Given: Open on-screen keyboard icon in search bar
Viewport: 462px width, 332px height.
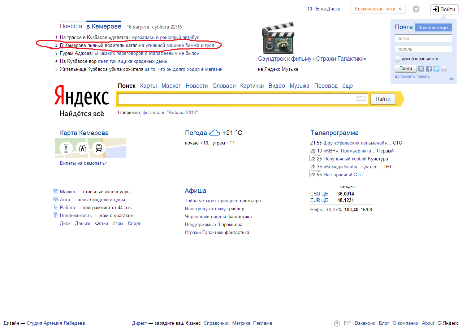Looking at the screenshot, I should [360, 99].
